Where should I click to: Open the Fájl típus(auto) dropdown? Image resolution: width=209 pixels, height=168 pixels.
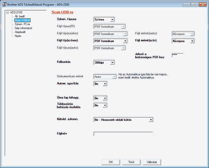[109, 48]
